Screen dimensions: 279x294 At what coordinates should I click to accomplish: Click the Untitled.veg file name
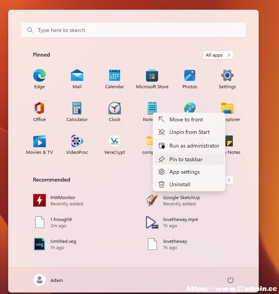pyautogui.click(x=63, y=241)
